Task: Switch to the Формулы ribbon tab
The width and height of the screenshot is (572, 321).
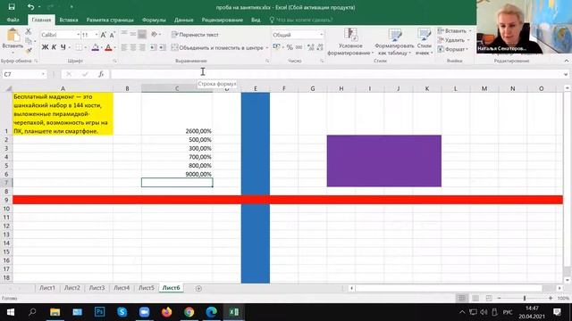Action: coord(154,20)
